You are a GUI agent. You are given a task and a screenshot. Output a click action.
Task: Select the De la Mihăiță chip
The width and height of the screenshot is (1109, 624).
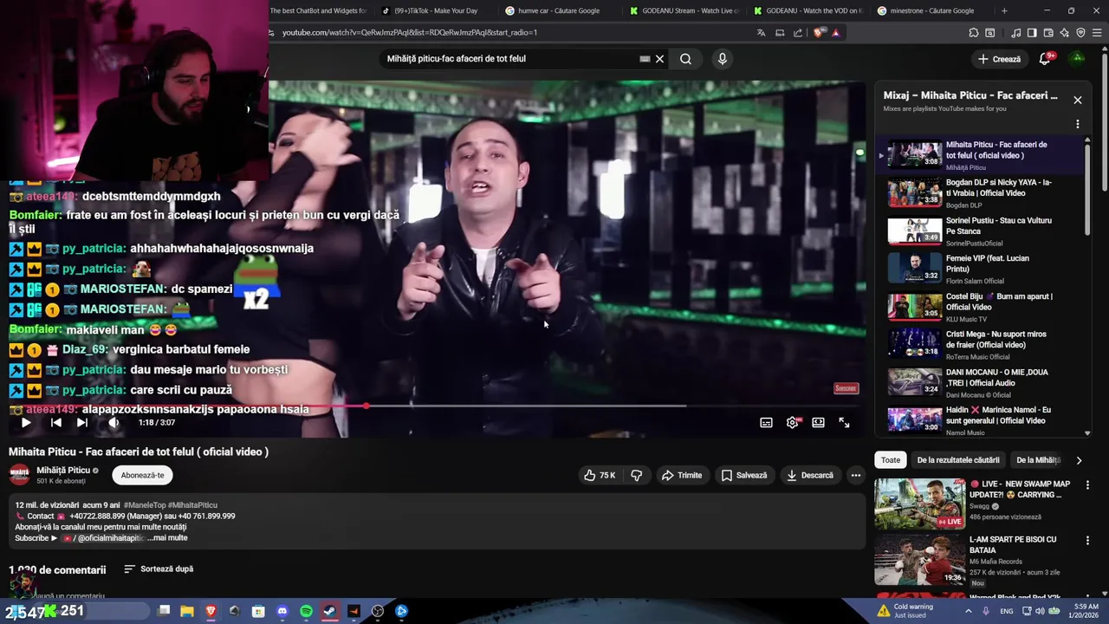tap(1038, 460)
